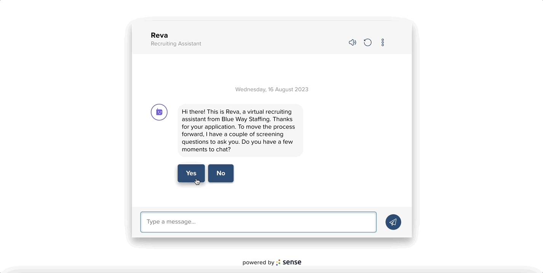This screenshot has width=543, height=273.
Task: Open the 'powered by sense' logo link
Action: tap(272, 262)
